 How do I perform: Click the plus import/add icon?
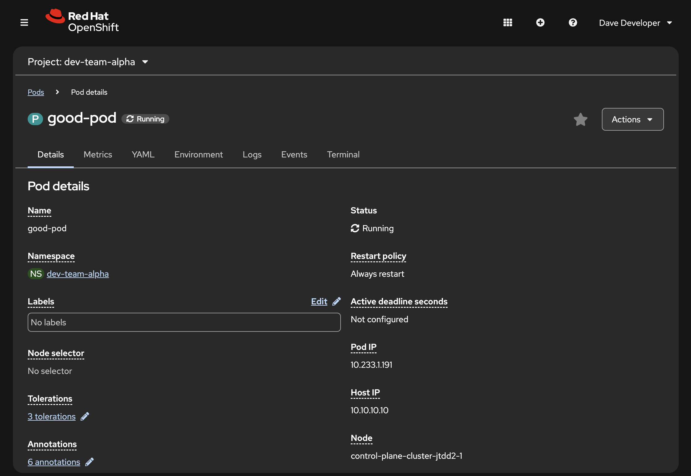click(540, 22)
